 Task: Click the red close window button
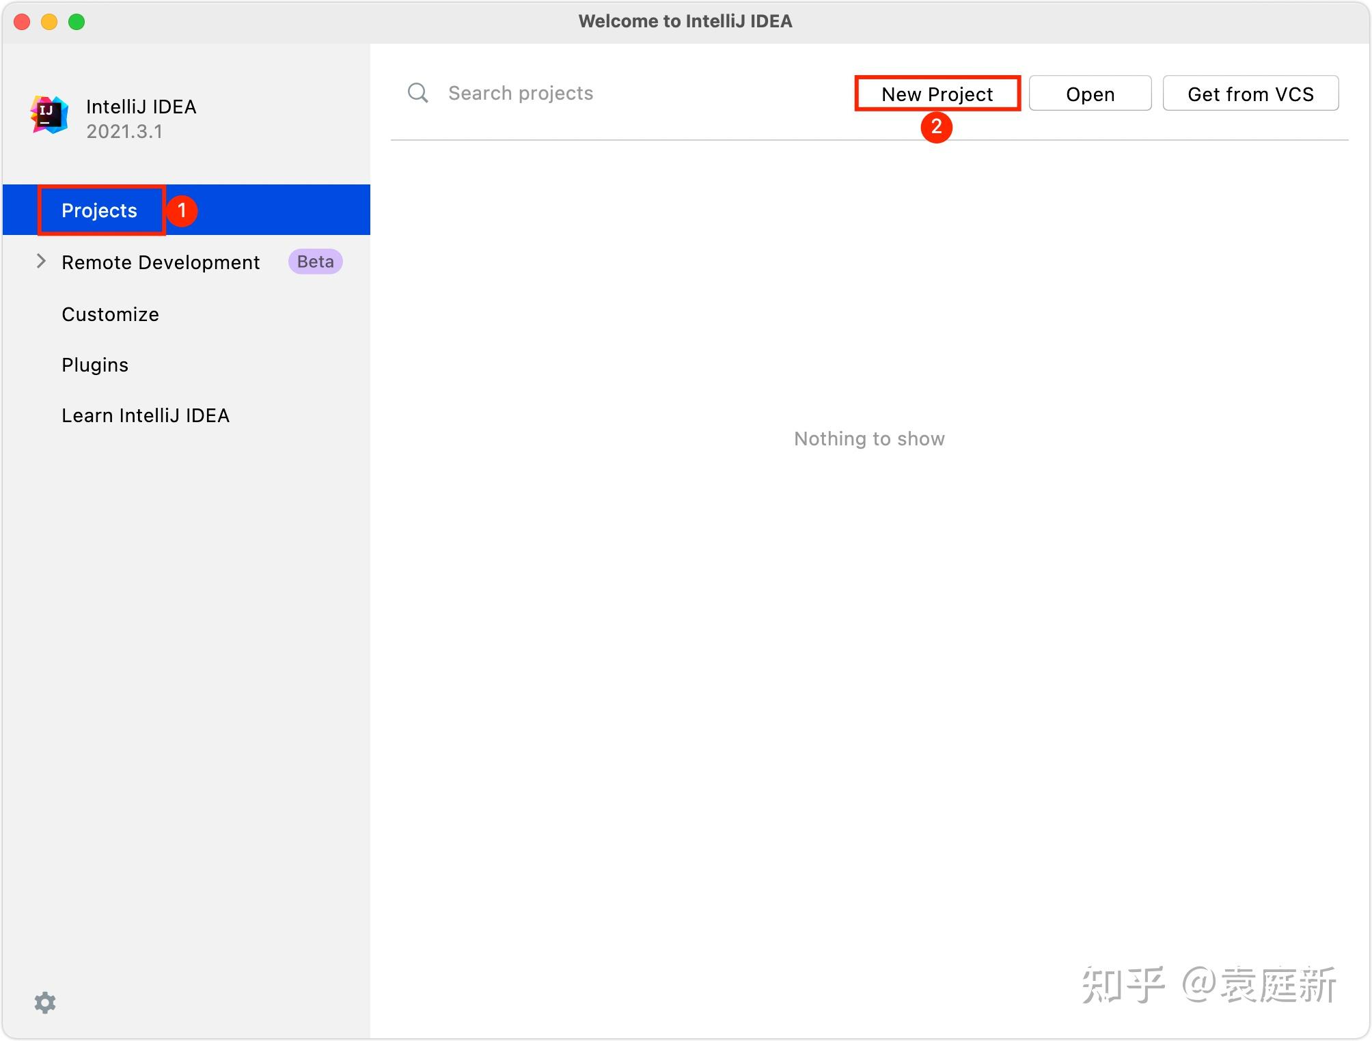22,22
